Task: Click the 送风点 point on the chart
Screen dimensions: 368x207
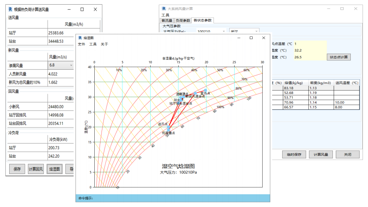Action: tap(169, 127)
